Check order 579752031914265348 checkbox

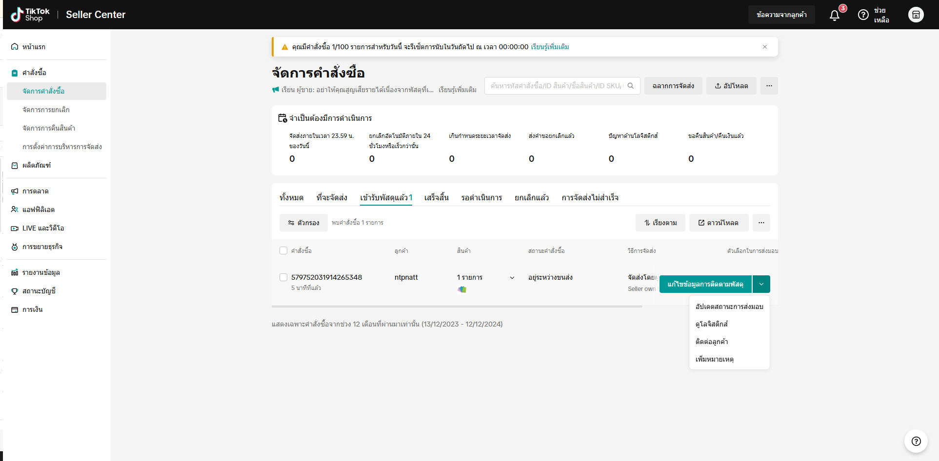283,277
